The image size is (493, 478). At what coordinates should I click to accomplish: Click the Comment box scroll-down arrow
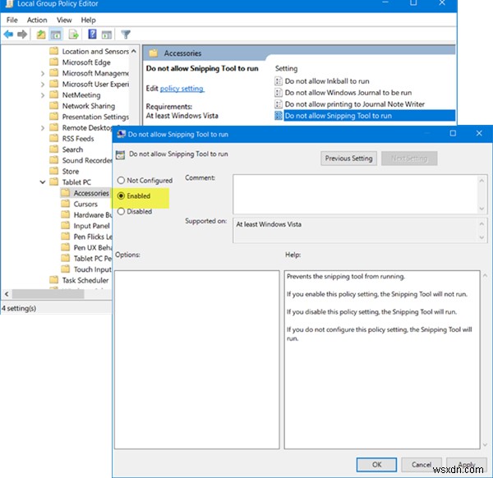(x=481, y=209)
